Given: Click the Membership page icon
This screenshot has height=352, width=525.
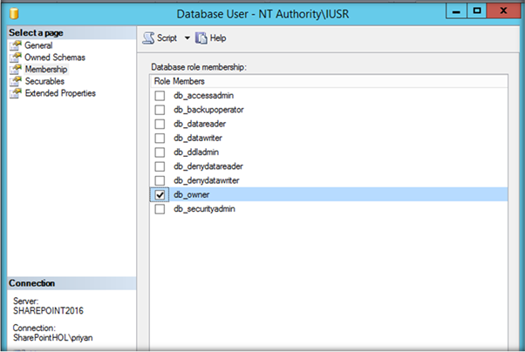Looking at the screenshot, I should tap(16, 69).
